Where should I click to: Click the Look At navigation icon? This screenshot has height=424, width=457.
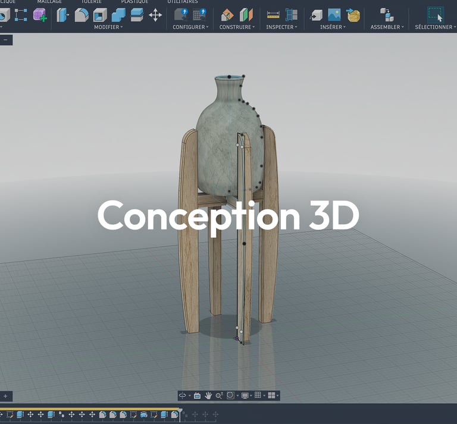click(198, 395)
